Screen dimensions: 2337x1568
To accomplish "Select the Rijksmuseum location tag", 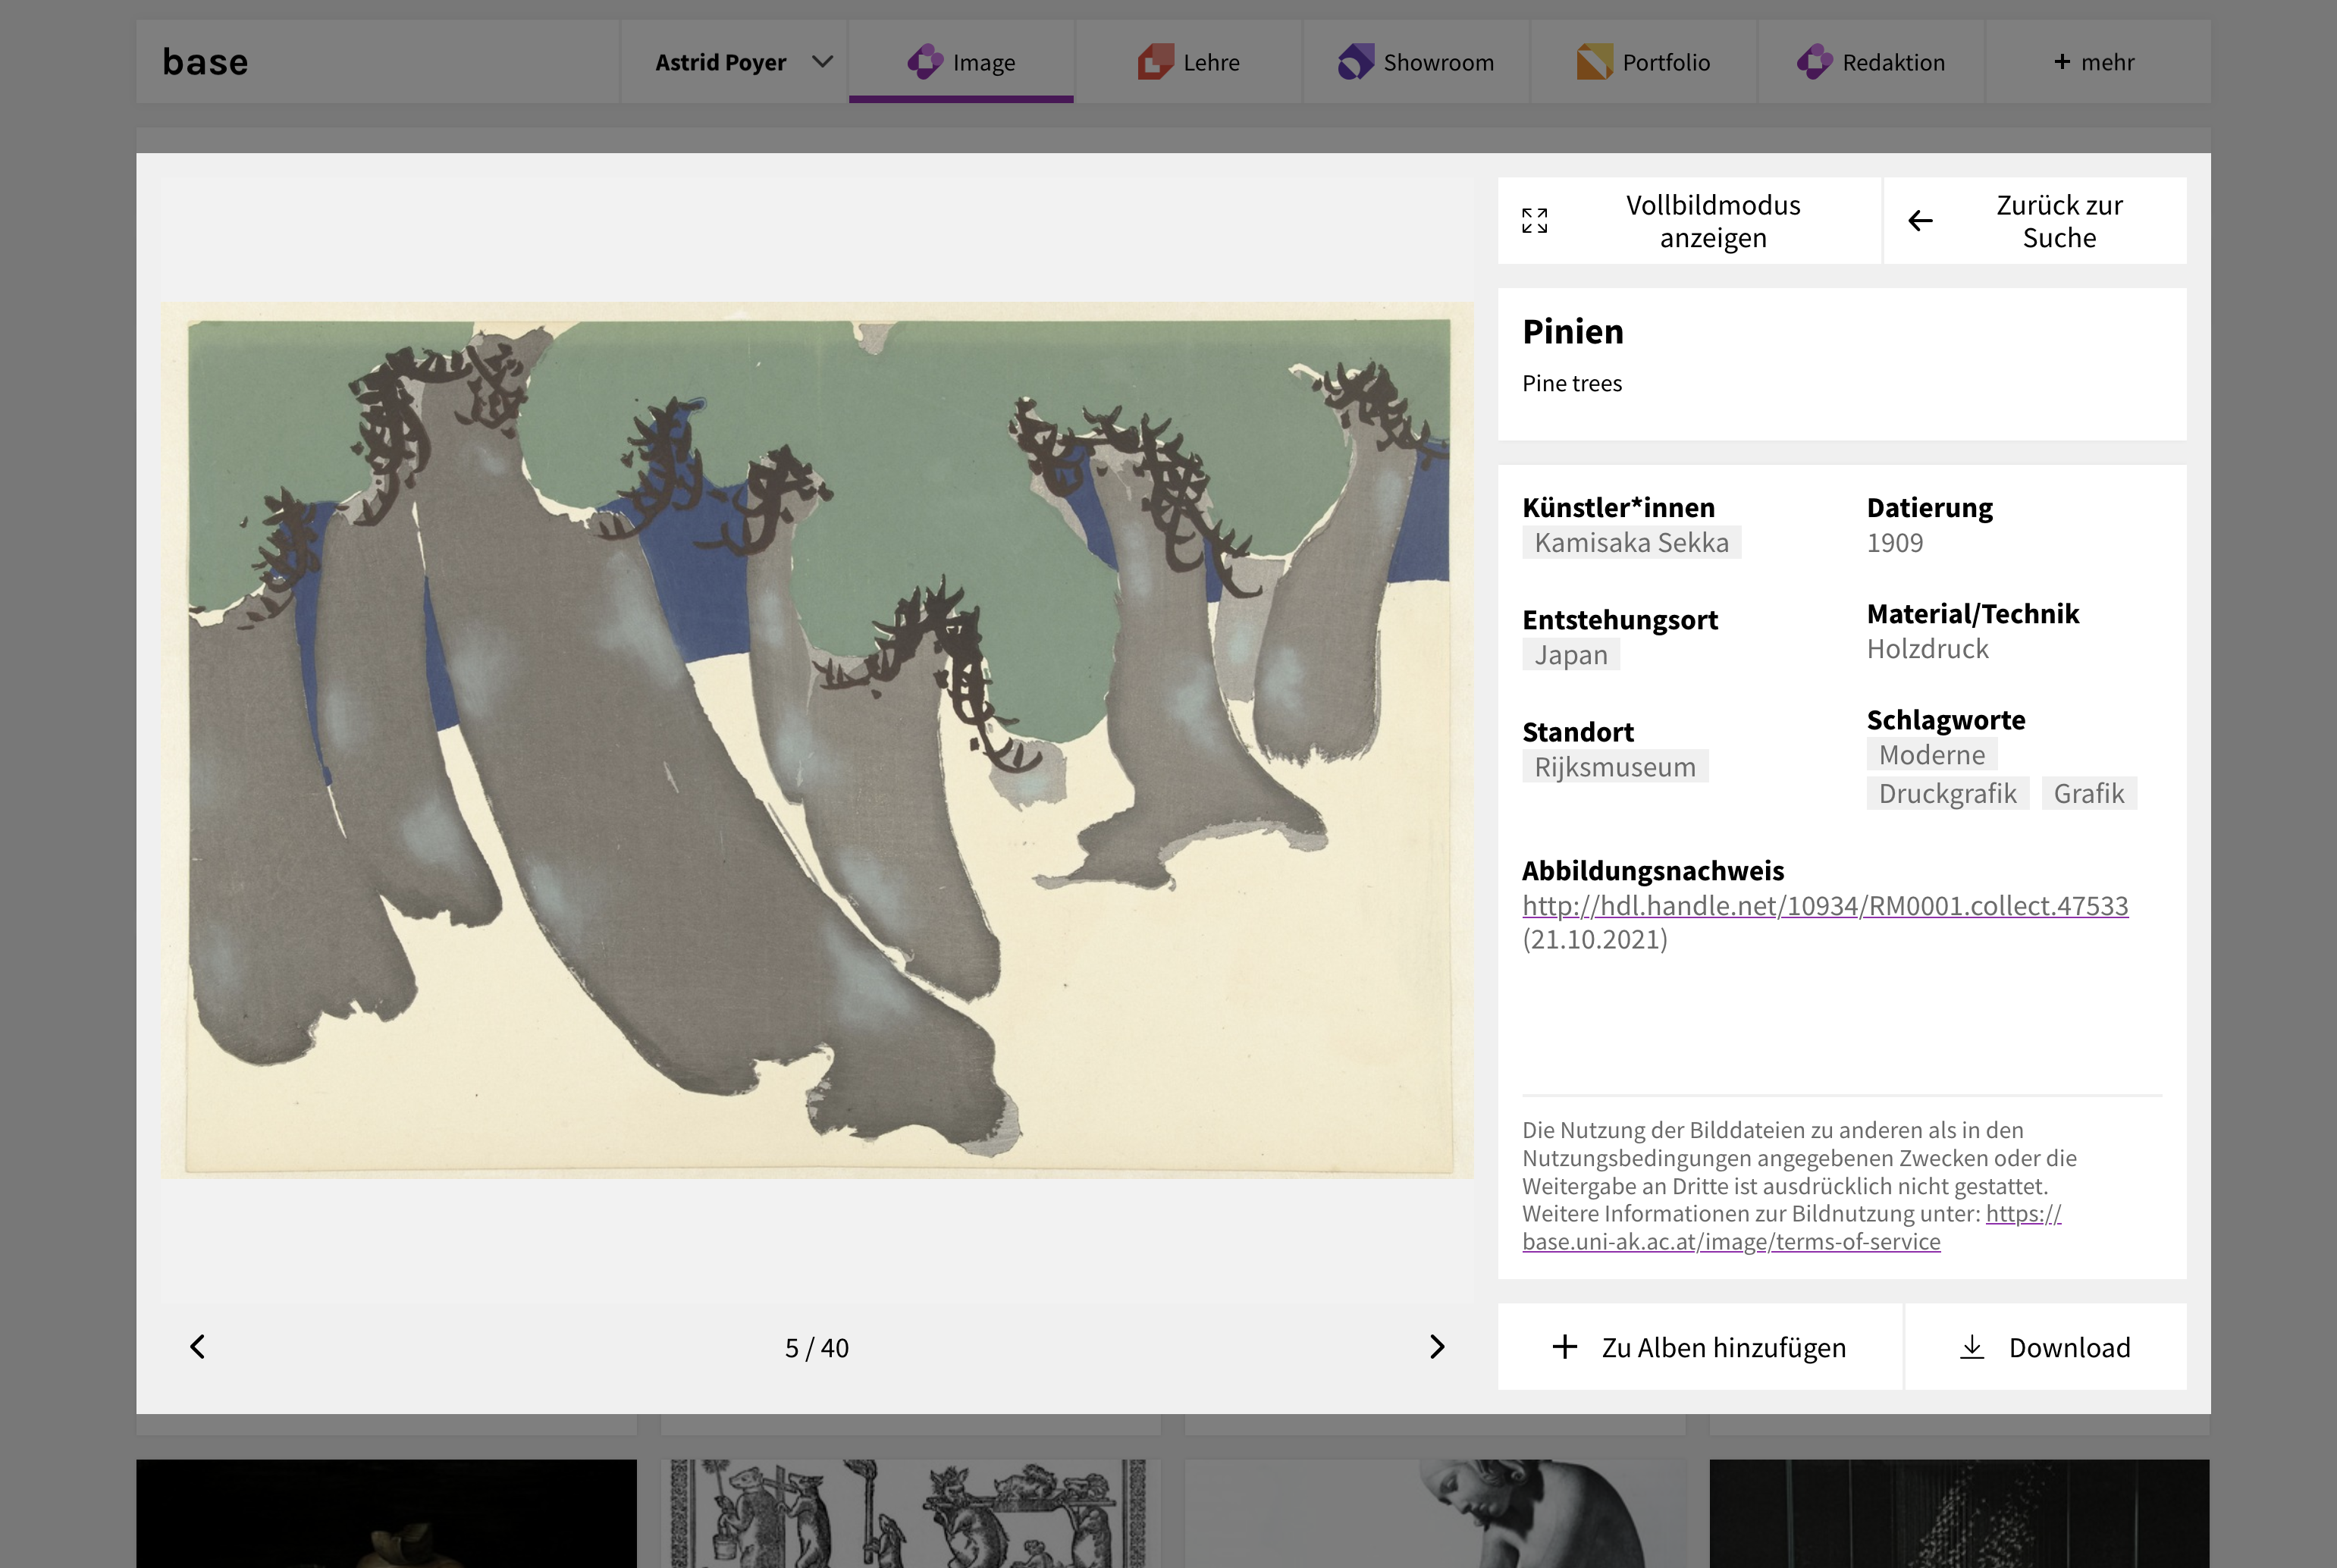I will (x=1615, y=767).
